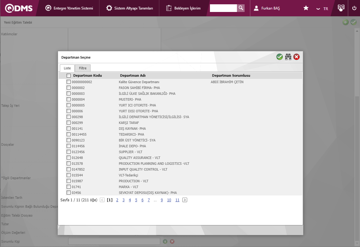The image size is (360, 247).
Task: Click the QDMS logo
Action: tap(18, 8)
